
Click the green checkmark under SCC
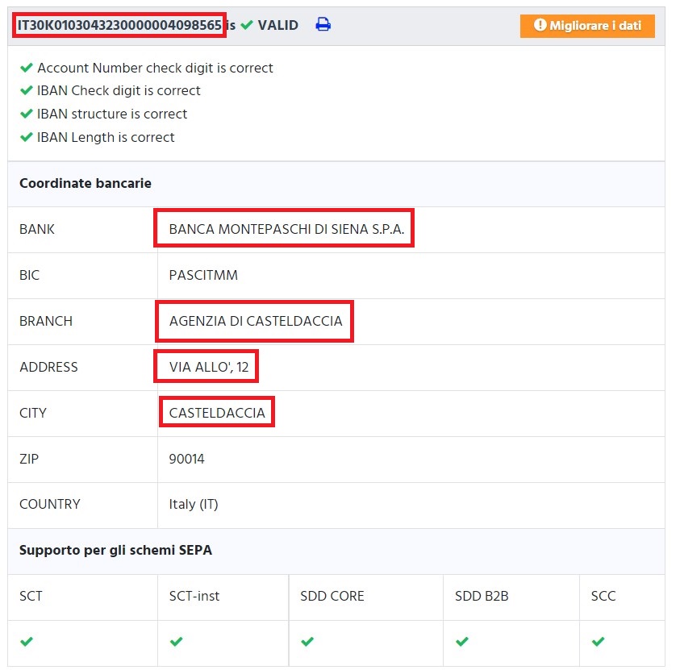pos(598,642)
